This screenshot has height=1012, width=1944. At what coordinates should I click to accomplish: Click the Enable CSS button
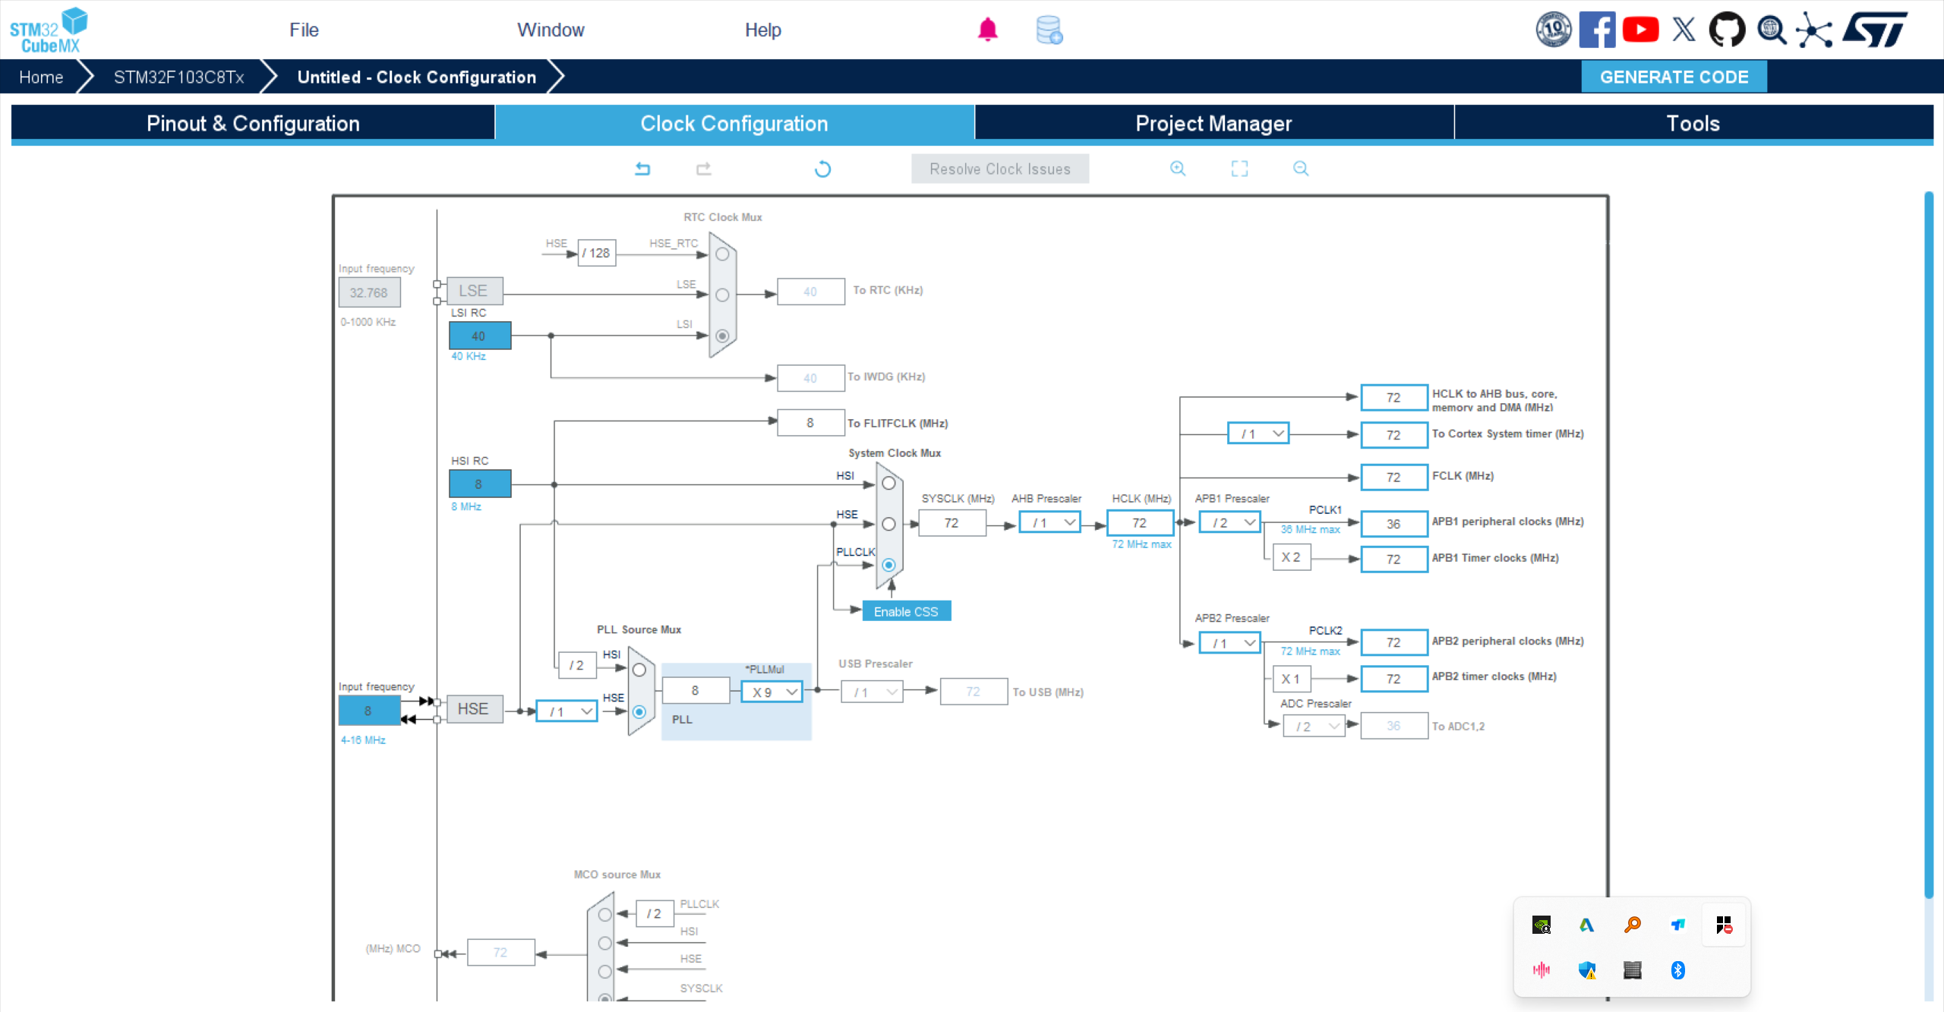[906, 611]
